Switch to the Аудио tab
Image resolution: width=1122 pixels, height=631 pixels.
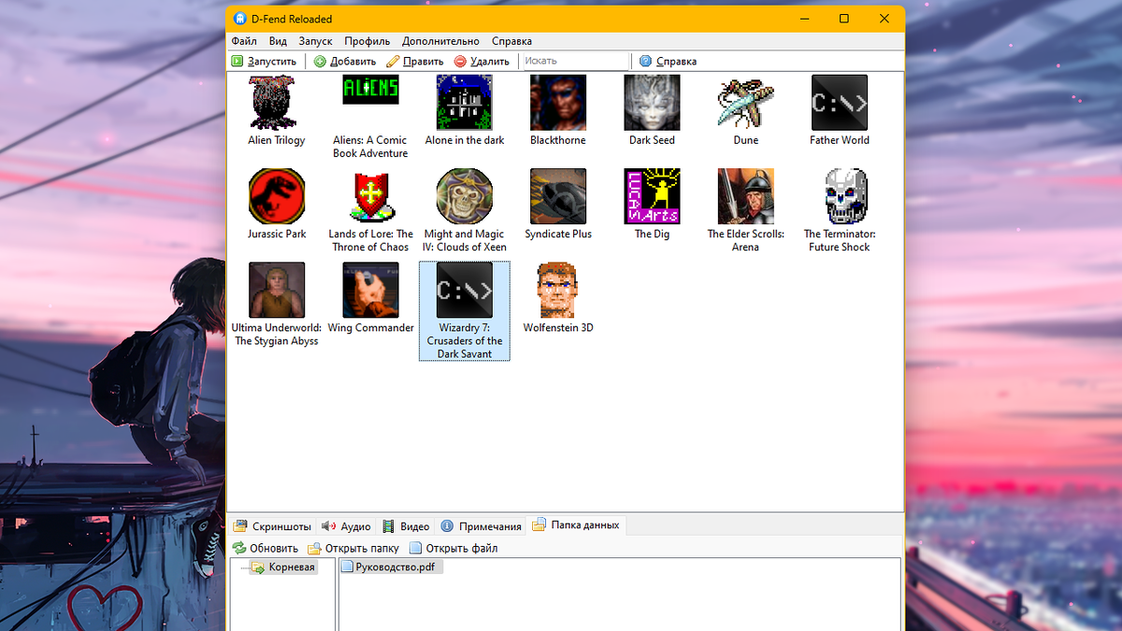[x=346, y=526]
